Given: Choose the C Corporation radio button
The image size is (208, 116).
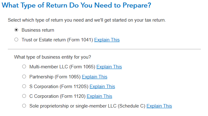Looking at the screenshot, I should [24, 96].
